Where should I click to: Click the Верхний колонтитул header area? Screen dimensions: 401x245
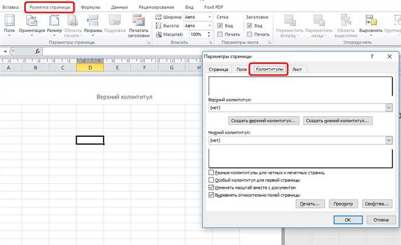[124, 97]
